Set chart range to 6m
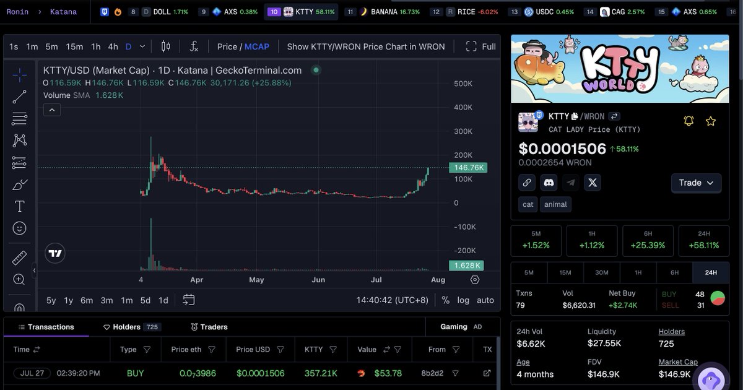 (x=87, y=300)
